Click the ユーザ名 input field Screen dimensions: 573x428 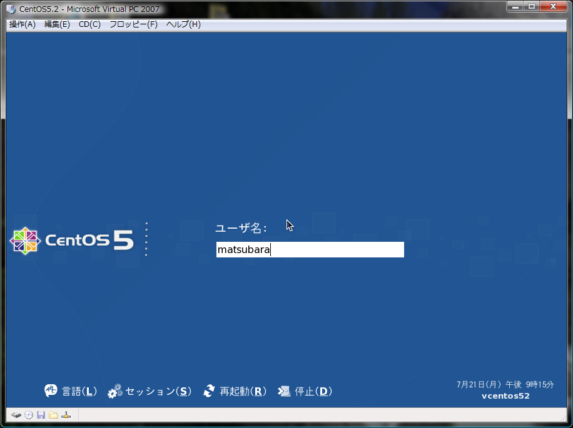[x=310, y=249]
